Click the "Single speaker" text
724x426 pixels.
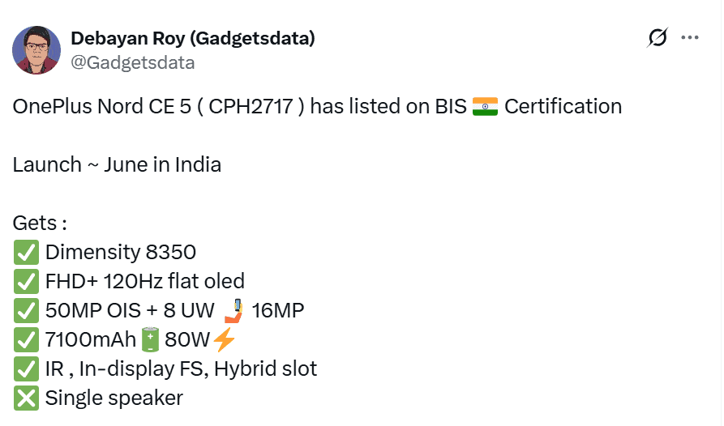114,398
